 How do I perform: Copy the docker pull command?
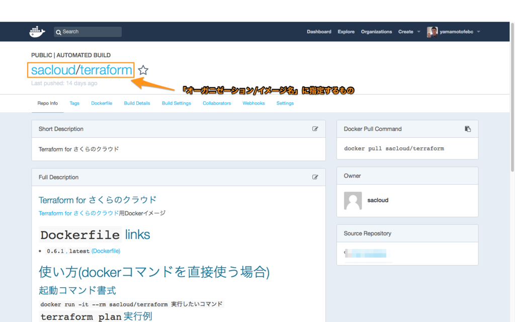pos(468,129)
